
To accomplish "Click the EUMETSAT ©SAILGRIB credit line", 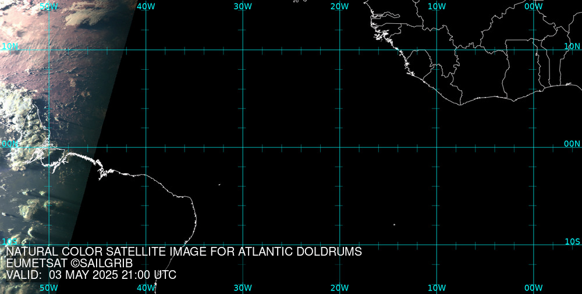I will (x=69, y=264).
